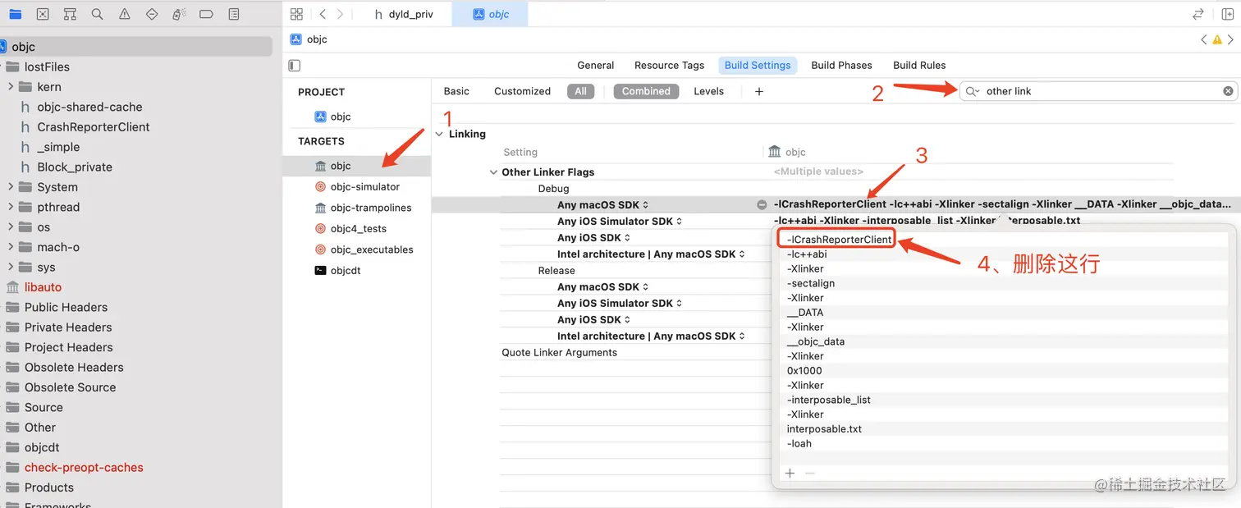The width and height of the screenshot is (1241, 508).
Task: Switch to the dyld_priv editor tab
Action: [403, 14]
